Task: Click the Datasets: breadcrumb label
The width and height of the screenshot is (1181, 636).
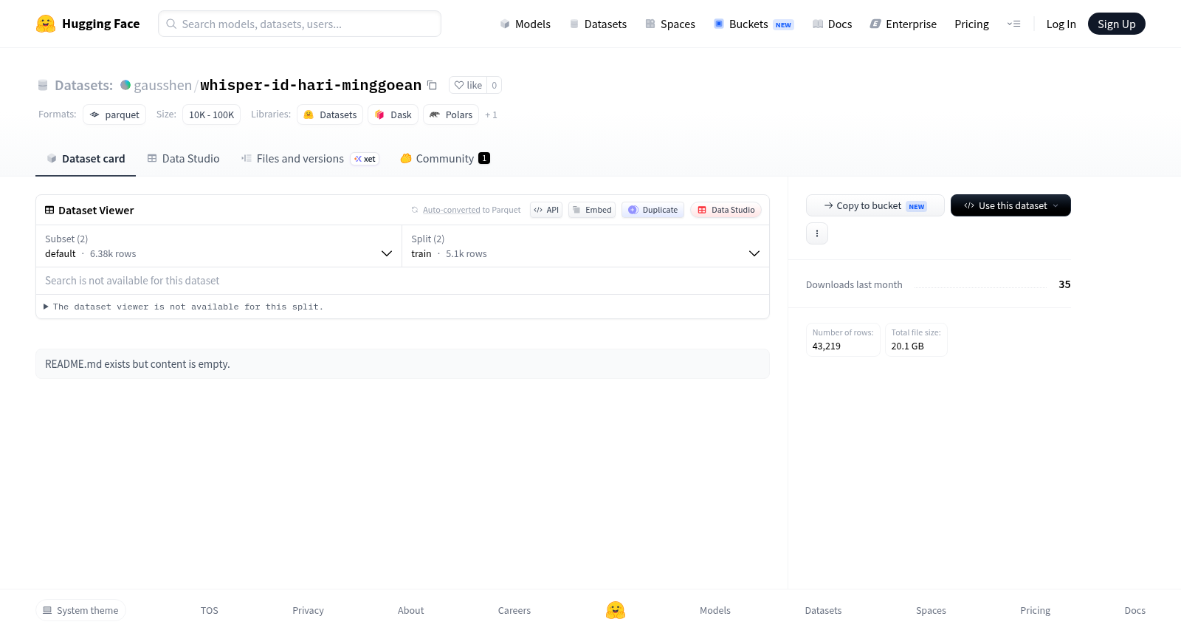Action: 83,85
